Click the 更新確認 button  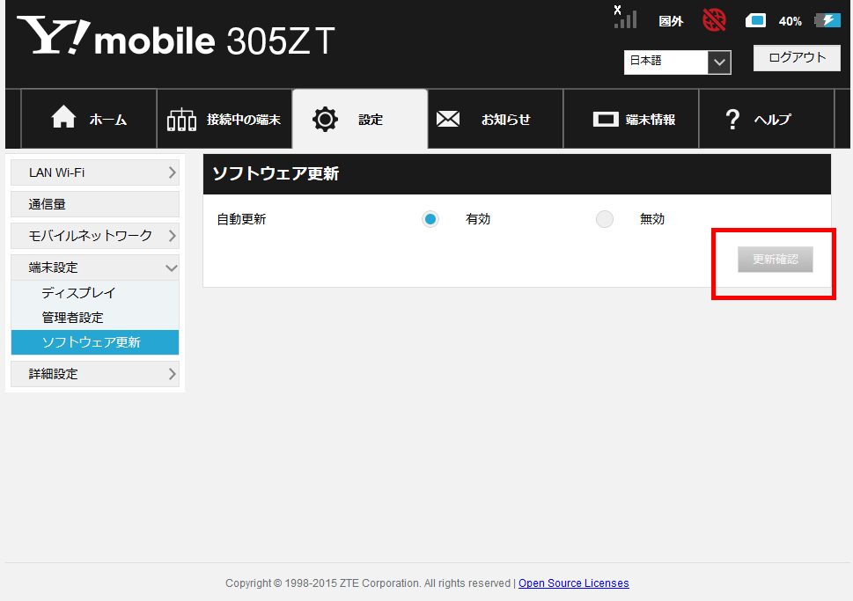776,260
